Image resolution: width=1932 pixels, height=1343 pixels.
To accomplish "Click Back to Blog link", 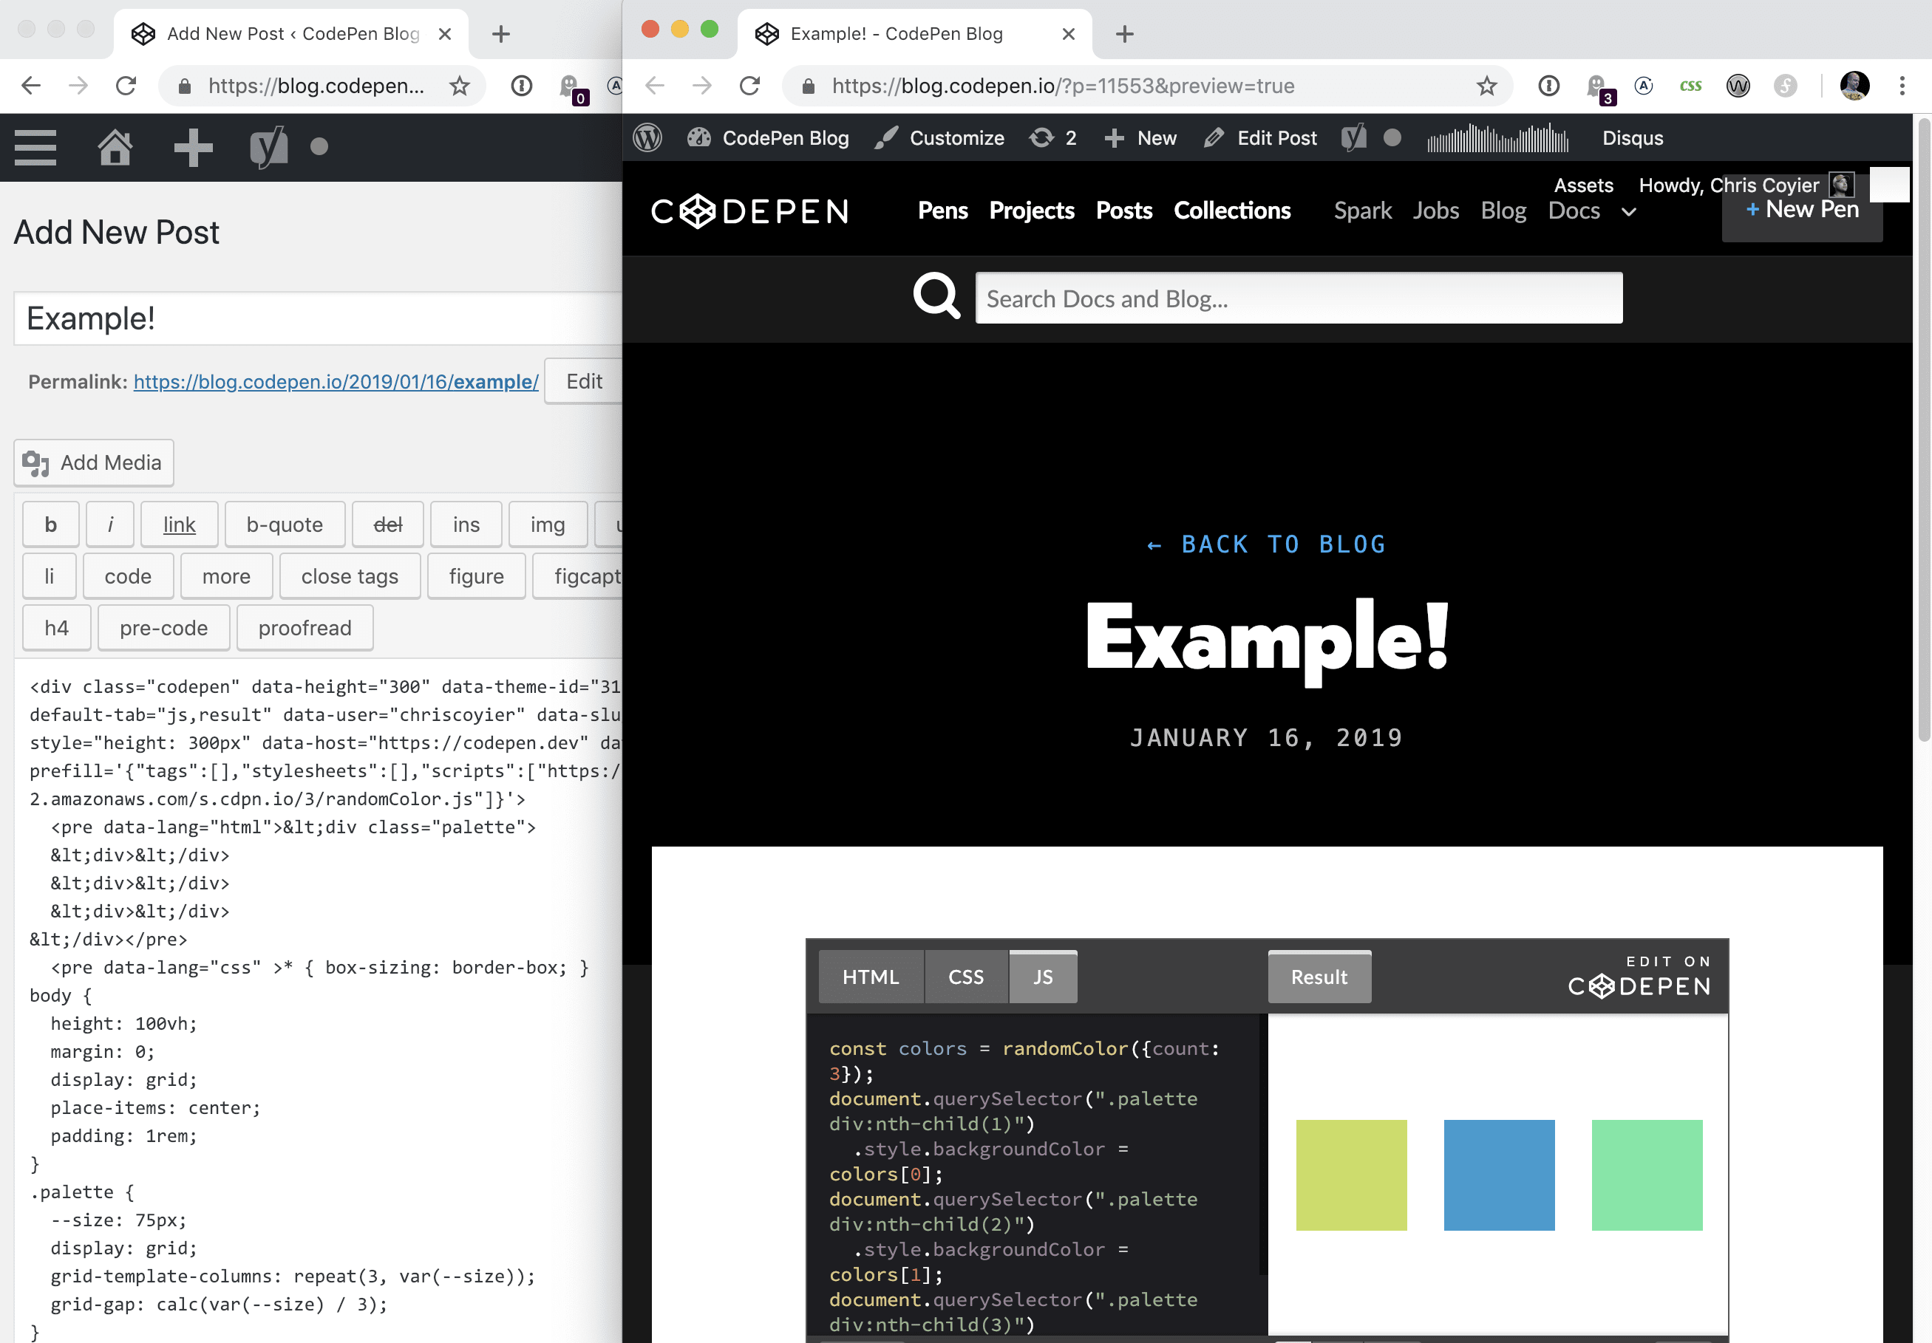I will point(1266,544).
